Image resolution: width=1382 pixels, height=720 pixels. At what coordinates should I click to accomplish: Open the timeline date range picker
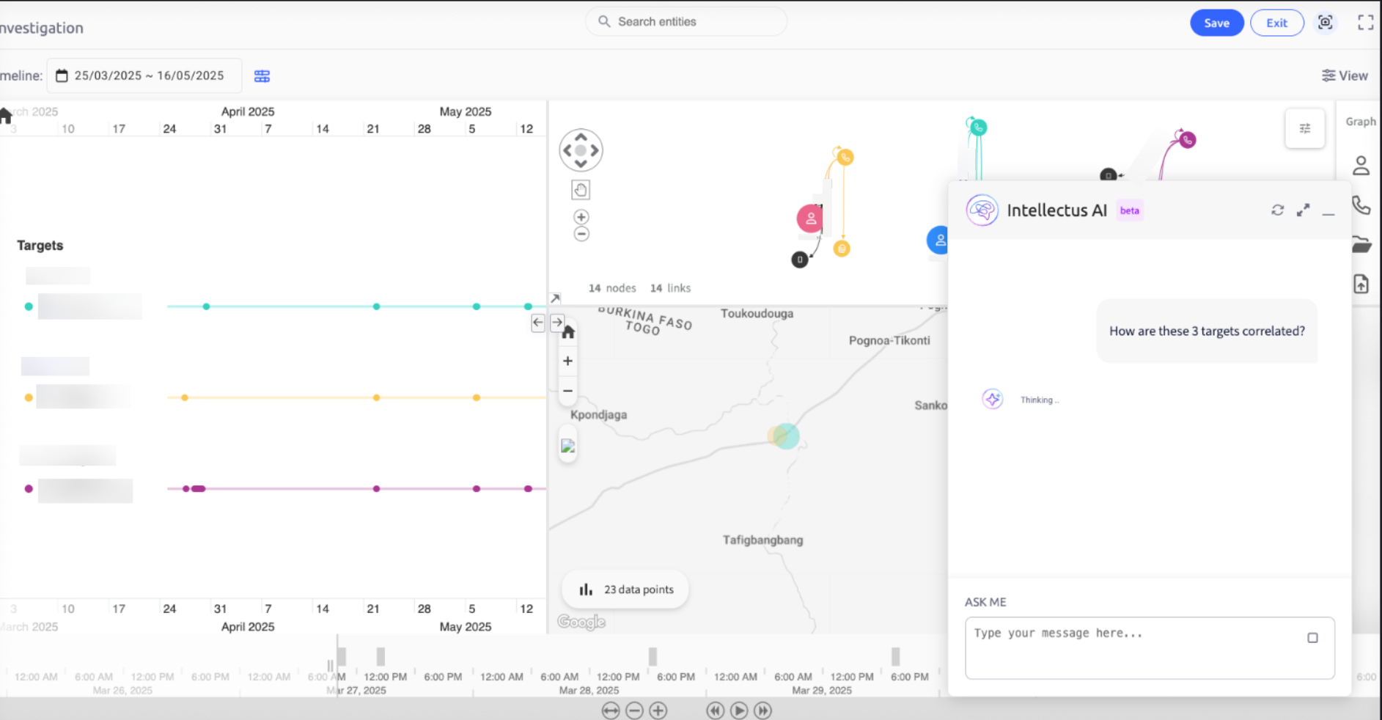tap(144, 76)
